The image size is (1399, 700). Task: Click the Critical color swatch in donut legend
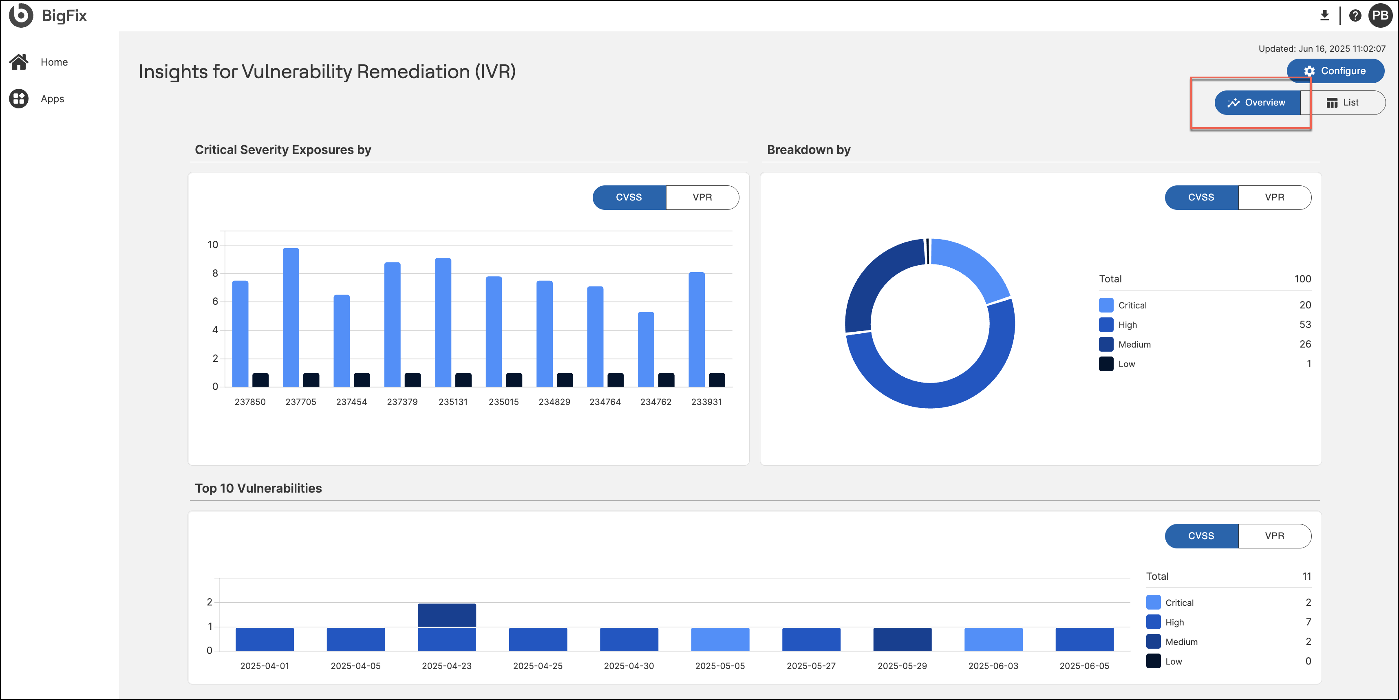(1106, 306)
